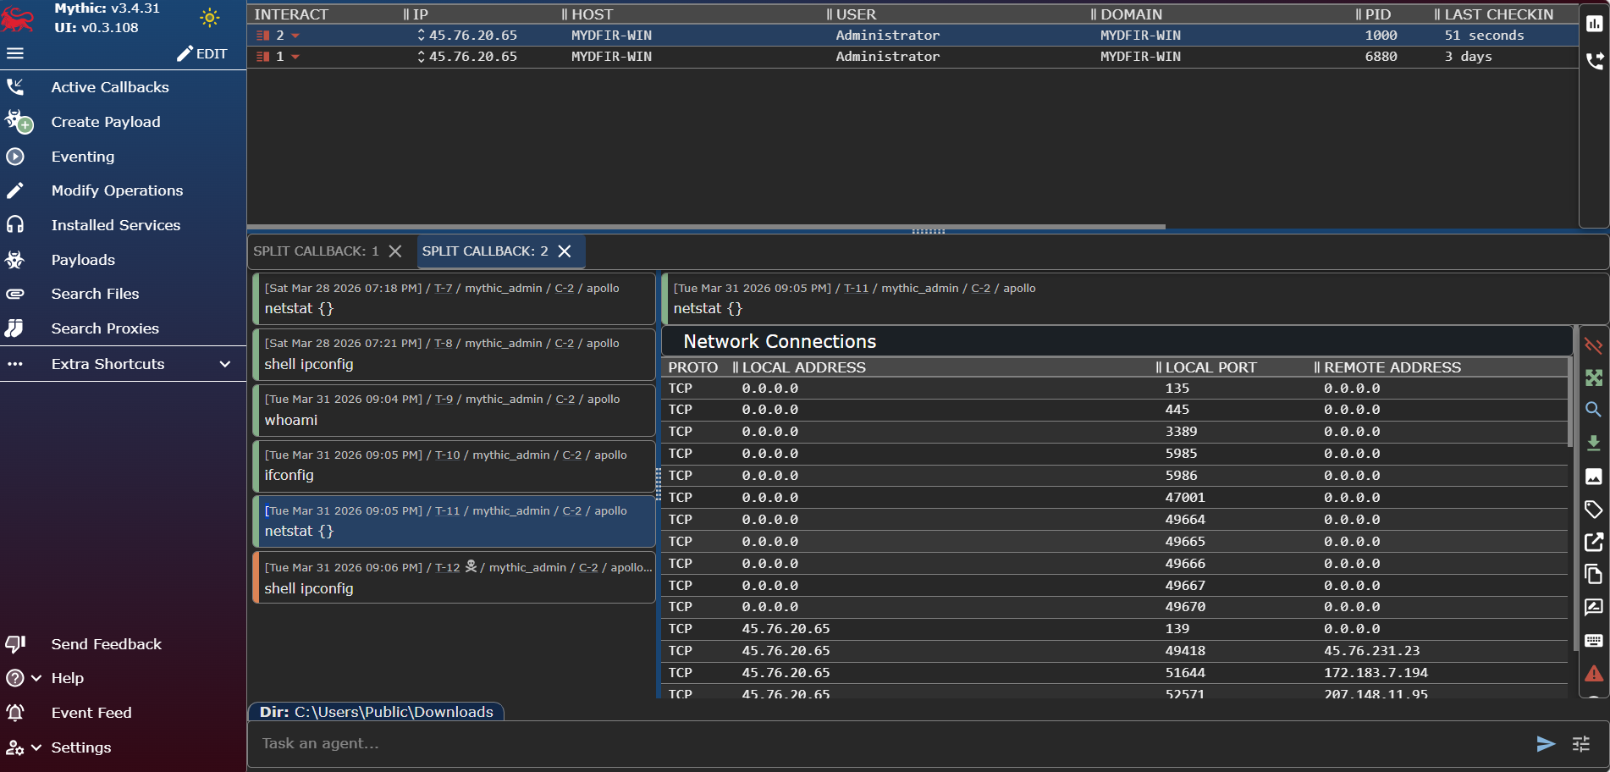Download the netstat output via green arrow icon

[1593, 443]
